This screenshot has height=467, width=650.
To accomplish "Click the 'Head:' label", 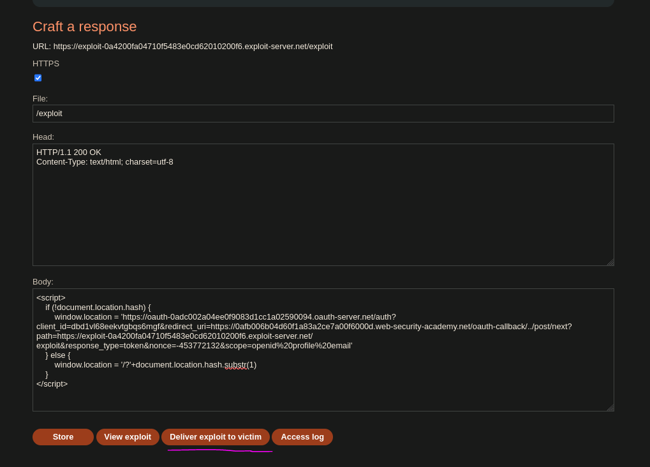I will pos(43,137).
